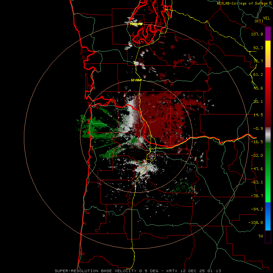
Task: Click the 30.1 velocity scale value
Action: [258, 102]
